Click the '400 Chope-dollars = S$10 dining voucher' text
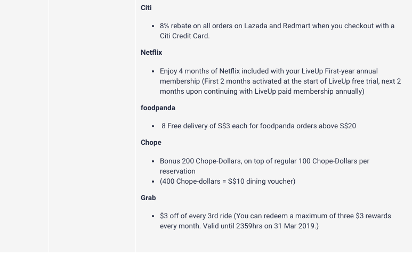This screenshot has height=255, width=412. [x=228, y=181]
